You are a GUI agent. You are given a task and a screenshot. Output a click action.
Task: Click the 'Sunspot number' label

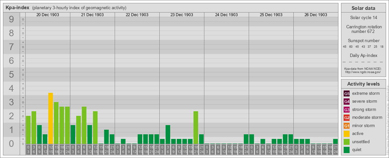click(363, 40)
